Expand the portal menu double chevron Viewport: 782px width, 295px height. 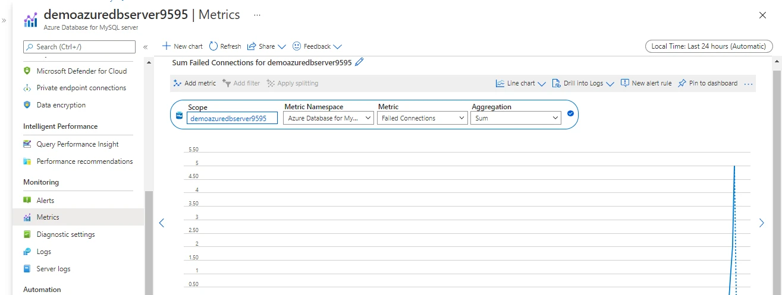(x=4, y=20)
